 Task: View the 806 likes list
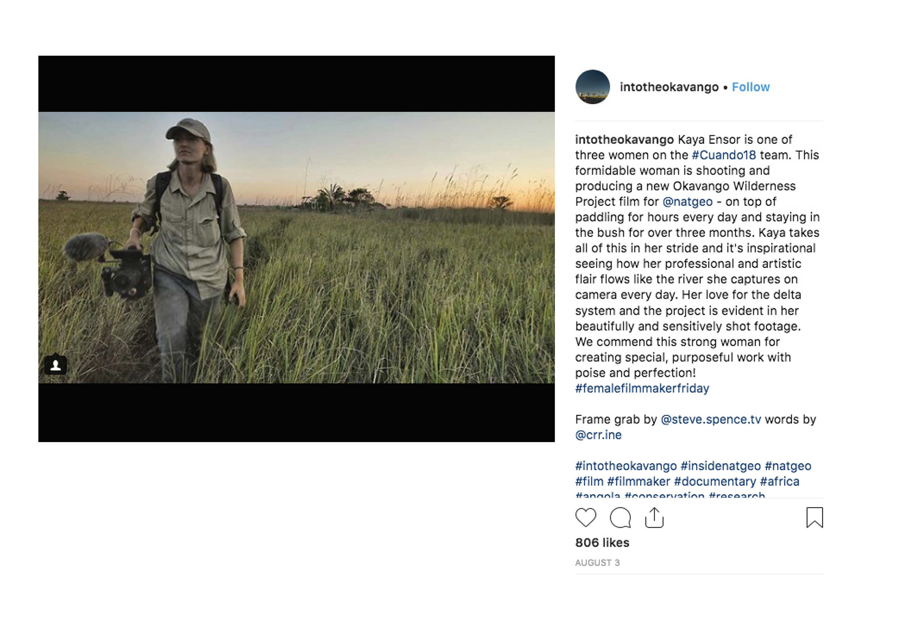602,542
